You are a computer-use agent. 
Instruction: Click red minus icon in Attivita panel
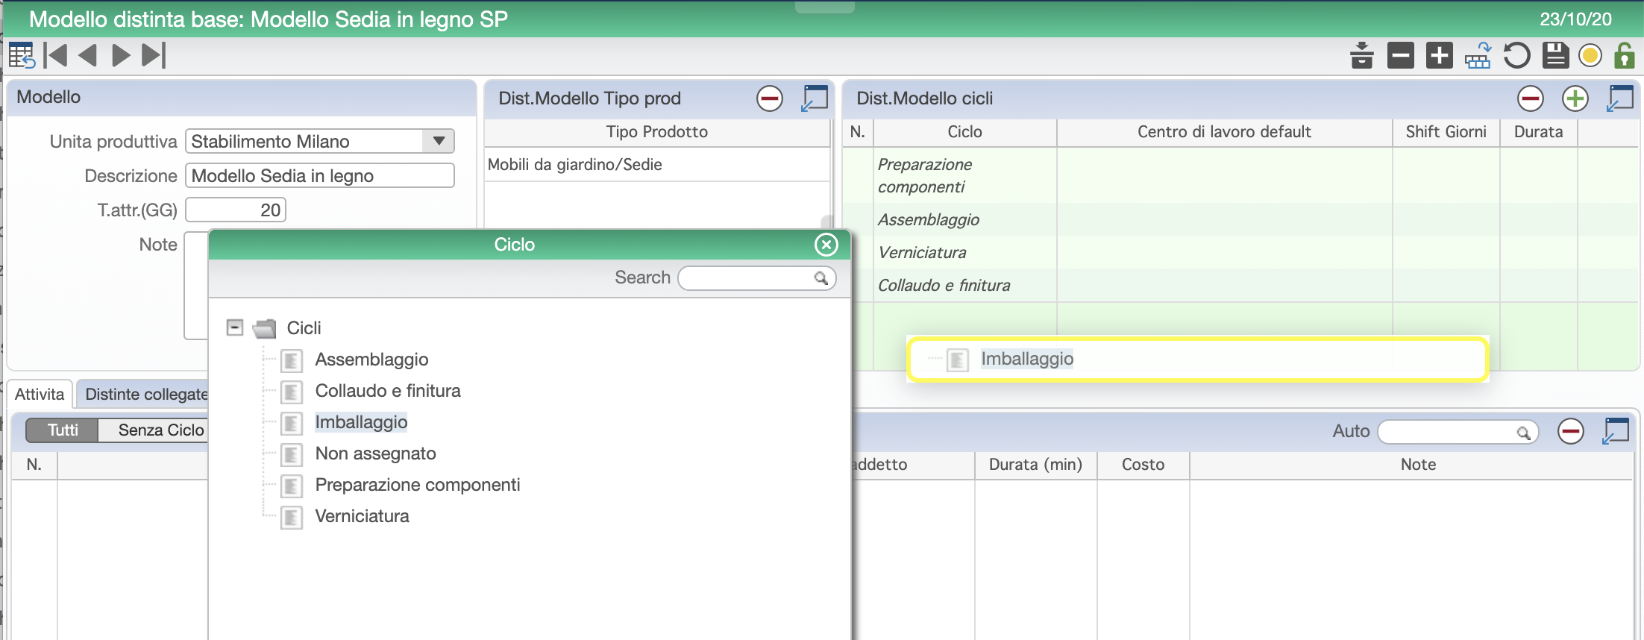[x=1571, y=431]
